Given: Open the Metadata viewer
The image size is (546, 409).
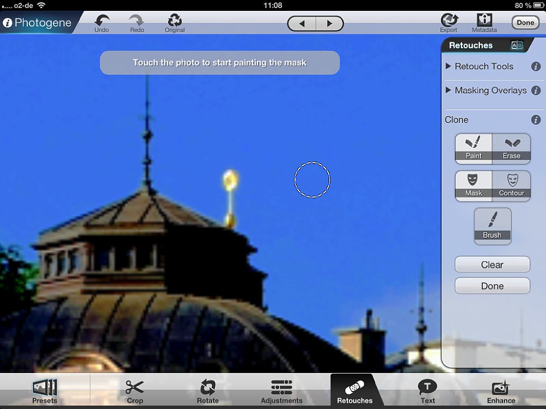Looking at the screenshot, I should [x=484, y=21].
